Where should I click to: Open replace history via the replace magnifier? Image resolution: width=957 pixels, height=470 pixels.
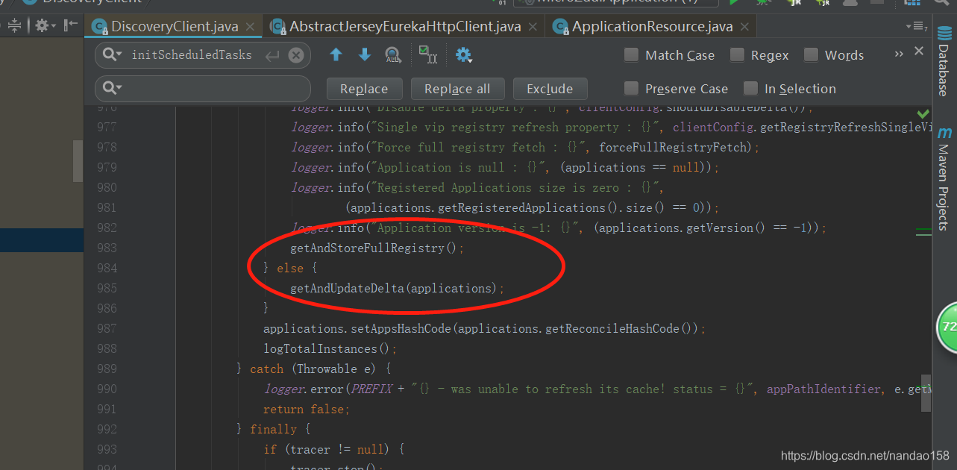pyautogui.click(x=113, y=88)
